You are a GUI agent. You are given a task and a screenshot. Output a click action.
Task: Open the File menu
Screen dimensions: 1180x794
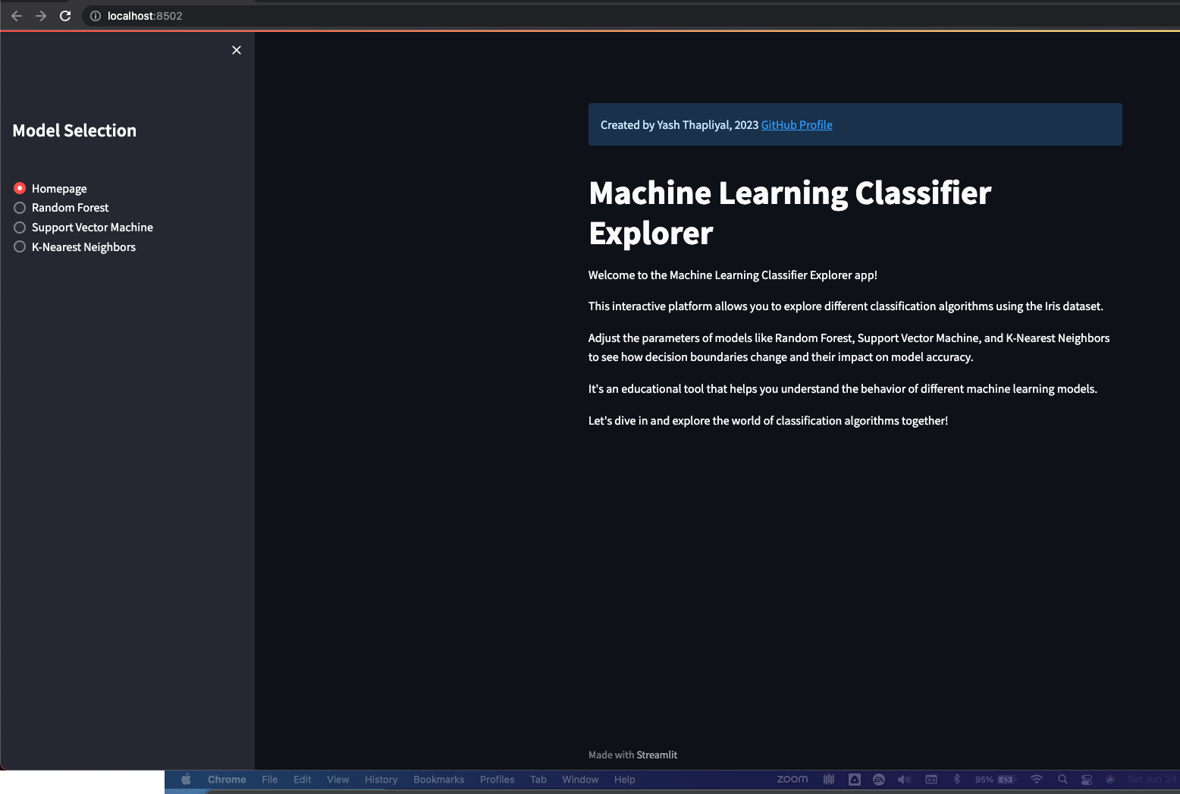click(x=270, y=780)
